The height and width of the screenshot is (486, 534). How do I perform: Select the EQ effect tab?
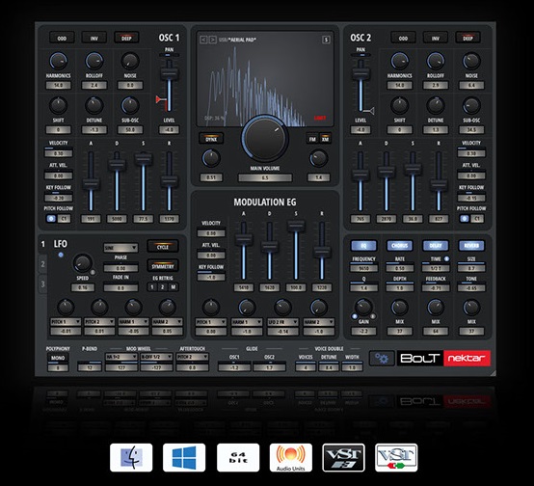[x=363, y=245]
